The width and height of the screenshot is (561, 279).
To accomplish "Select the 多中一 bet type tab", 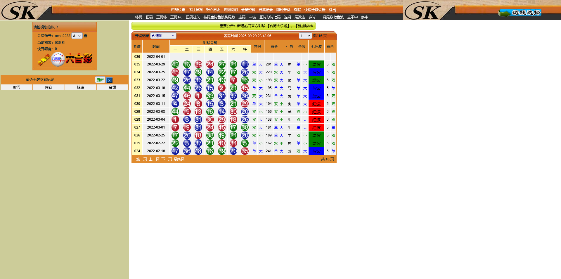I will click(366, 17).
